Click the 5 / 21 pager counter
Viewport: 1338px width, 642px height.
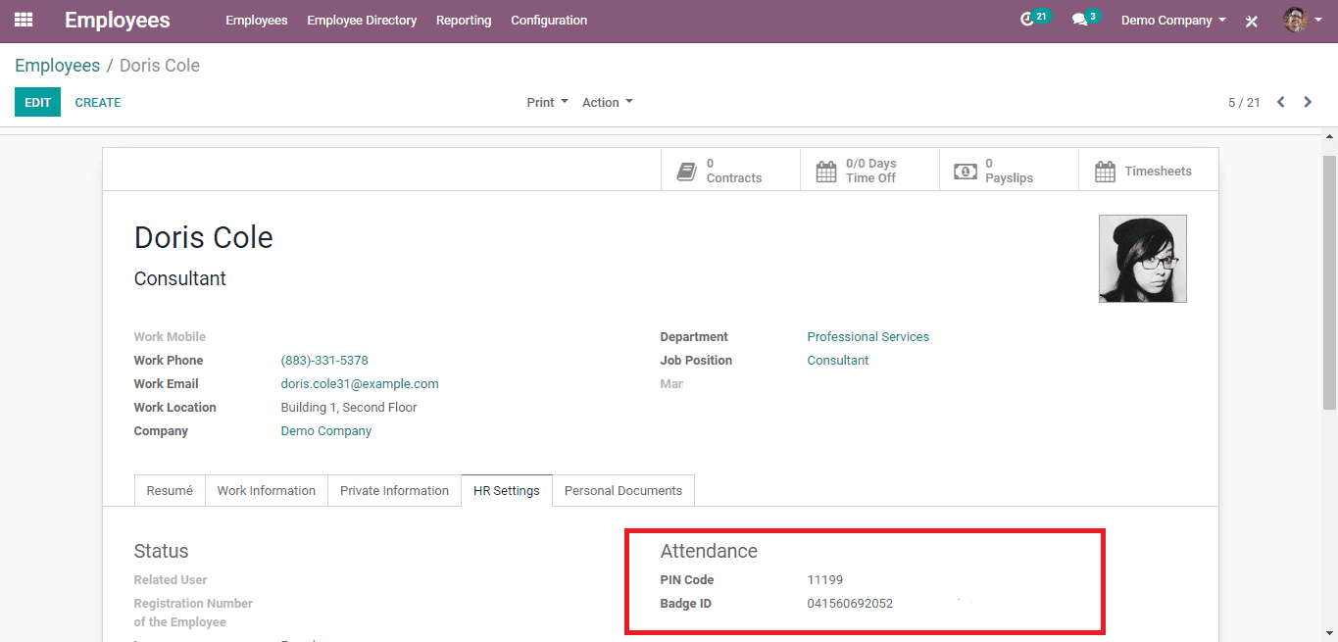point(1244,102)
